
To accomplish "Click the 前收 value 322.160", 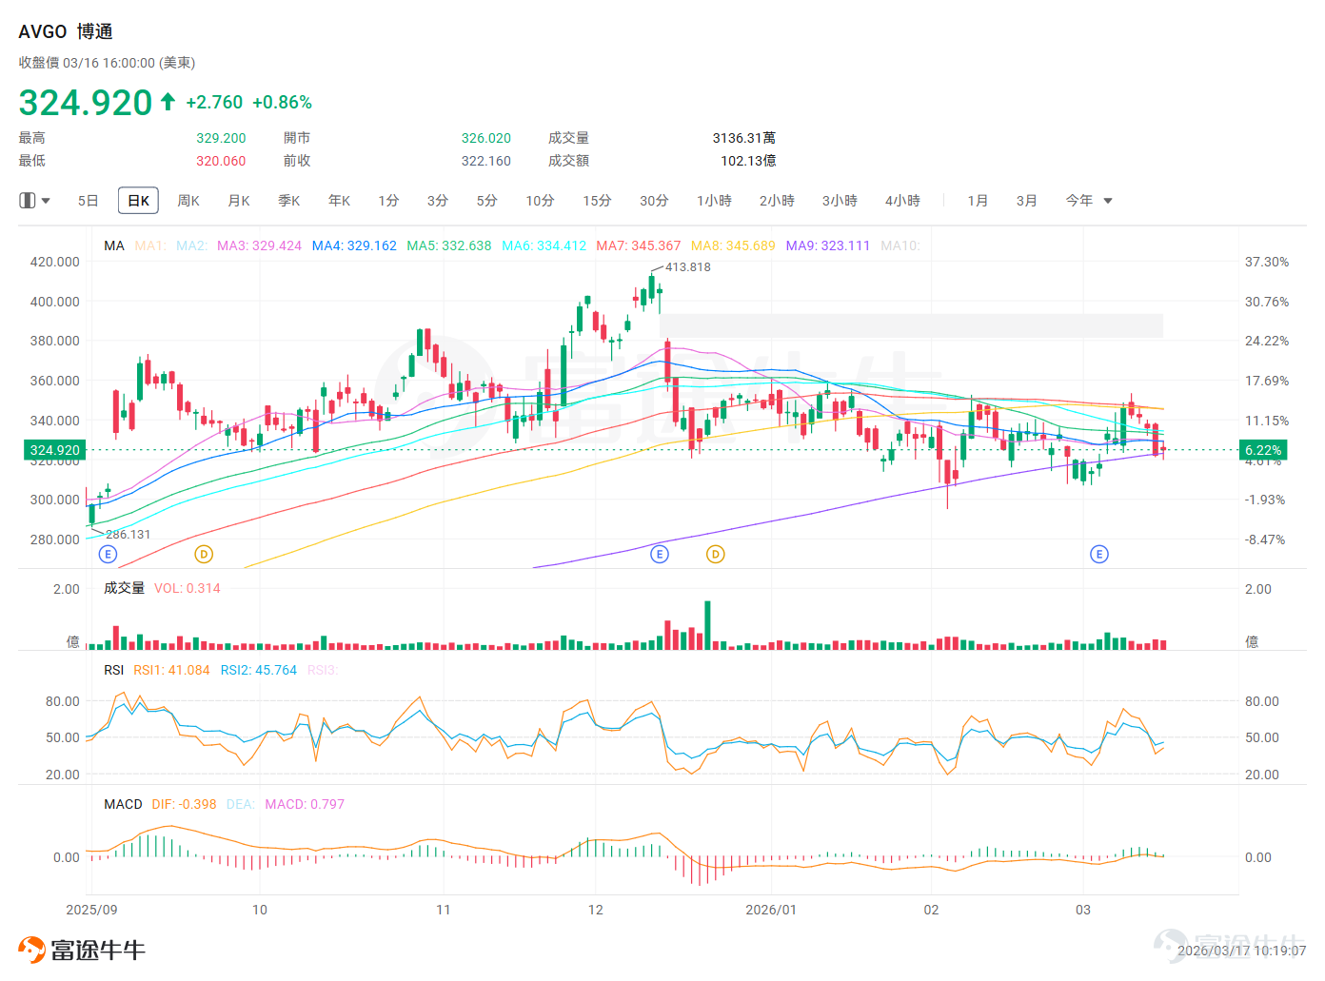I will [486, 161].
